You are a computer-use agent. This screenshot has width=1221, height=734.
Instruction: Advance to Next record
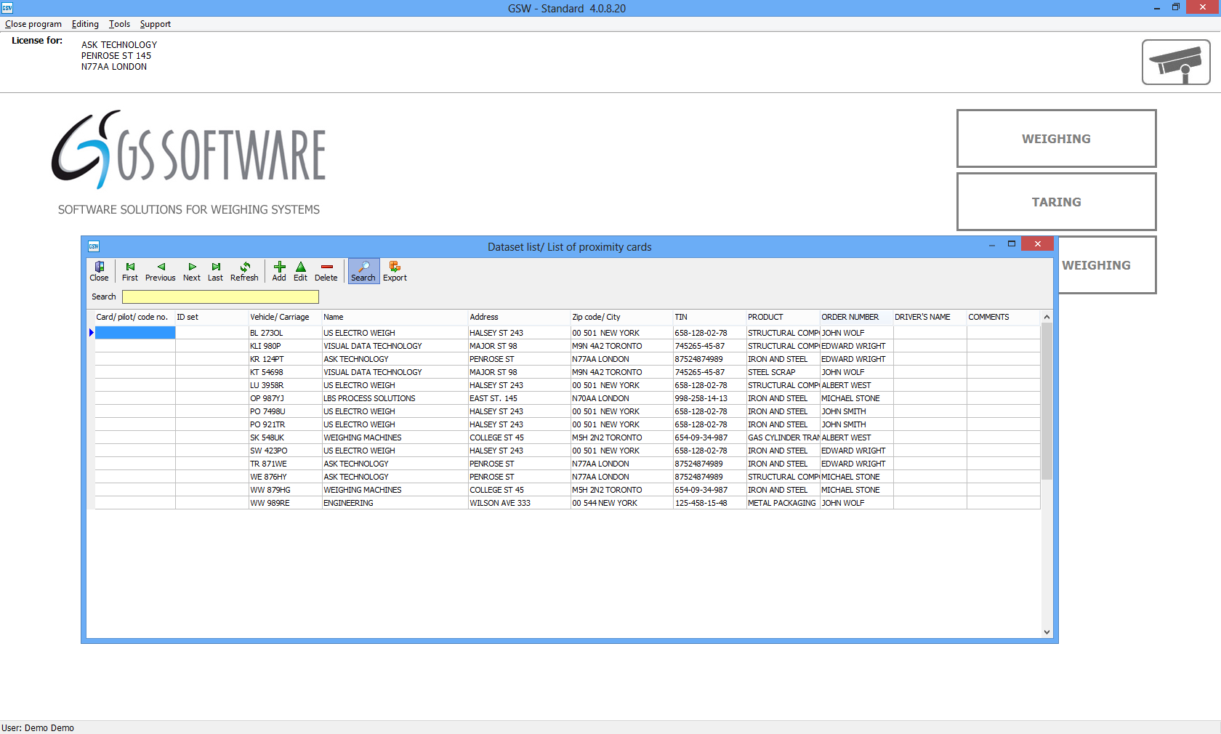192,271
